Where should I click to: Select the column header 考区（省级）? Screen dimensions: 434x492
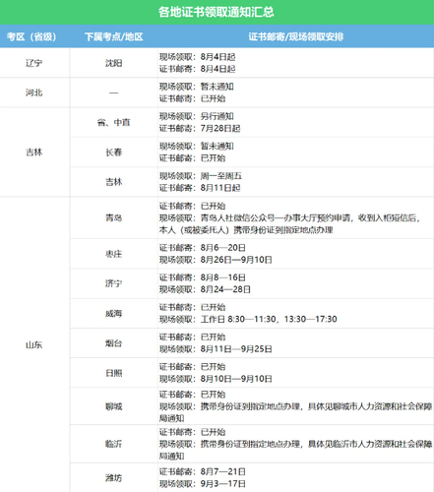coord(31,36)
